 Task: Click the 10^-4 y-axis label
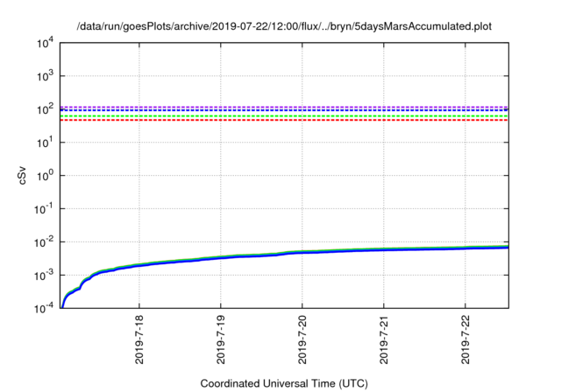pyautogui.click(x=44, y=307)
